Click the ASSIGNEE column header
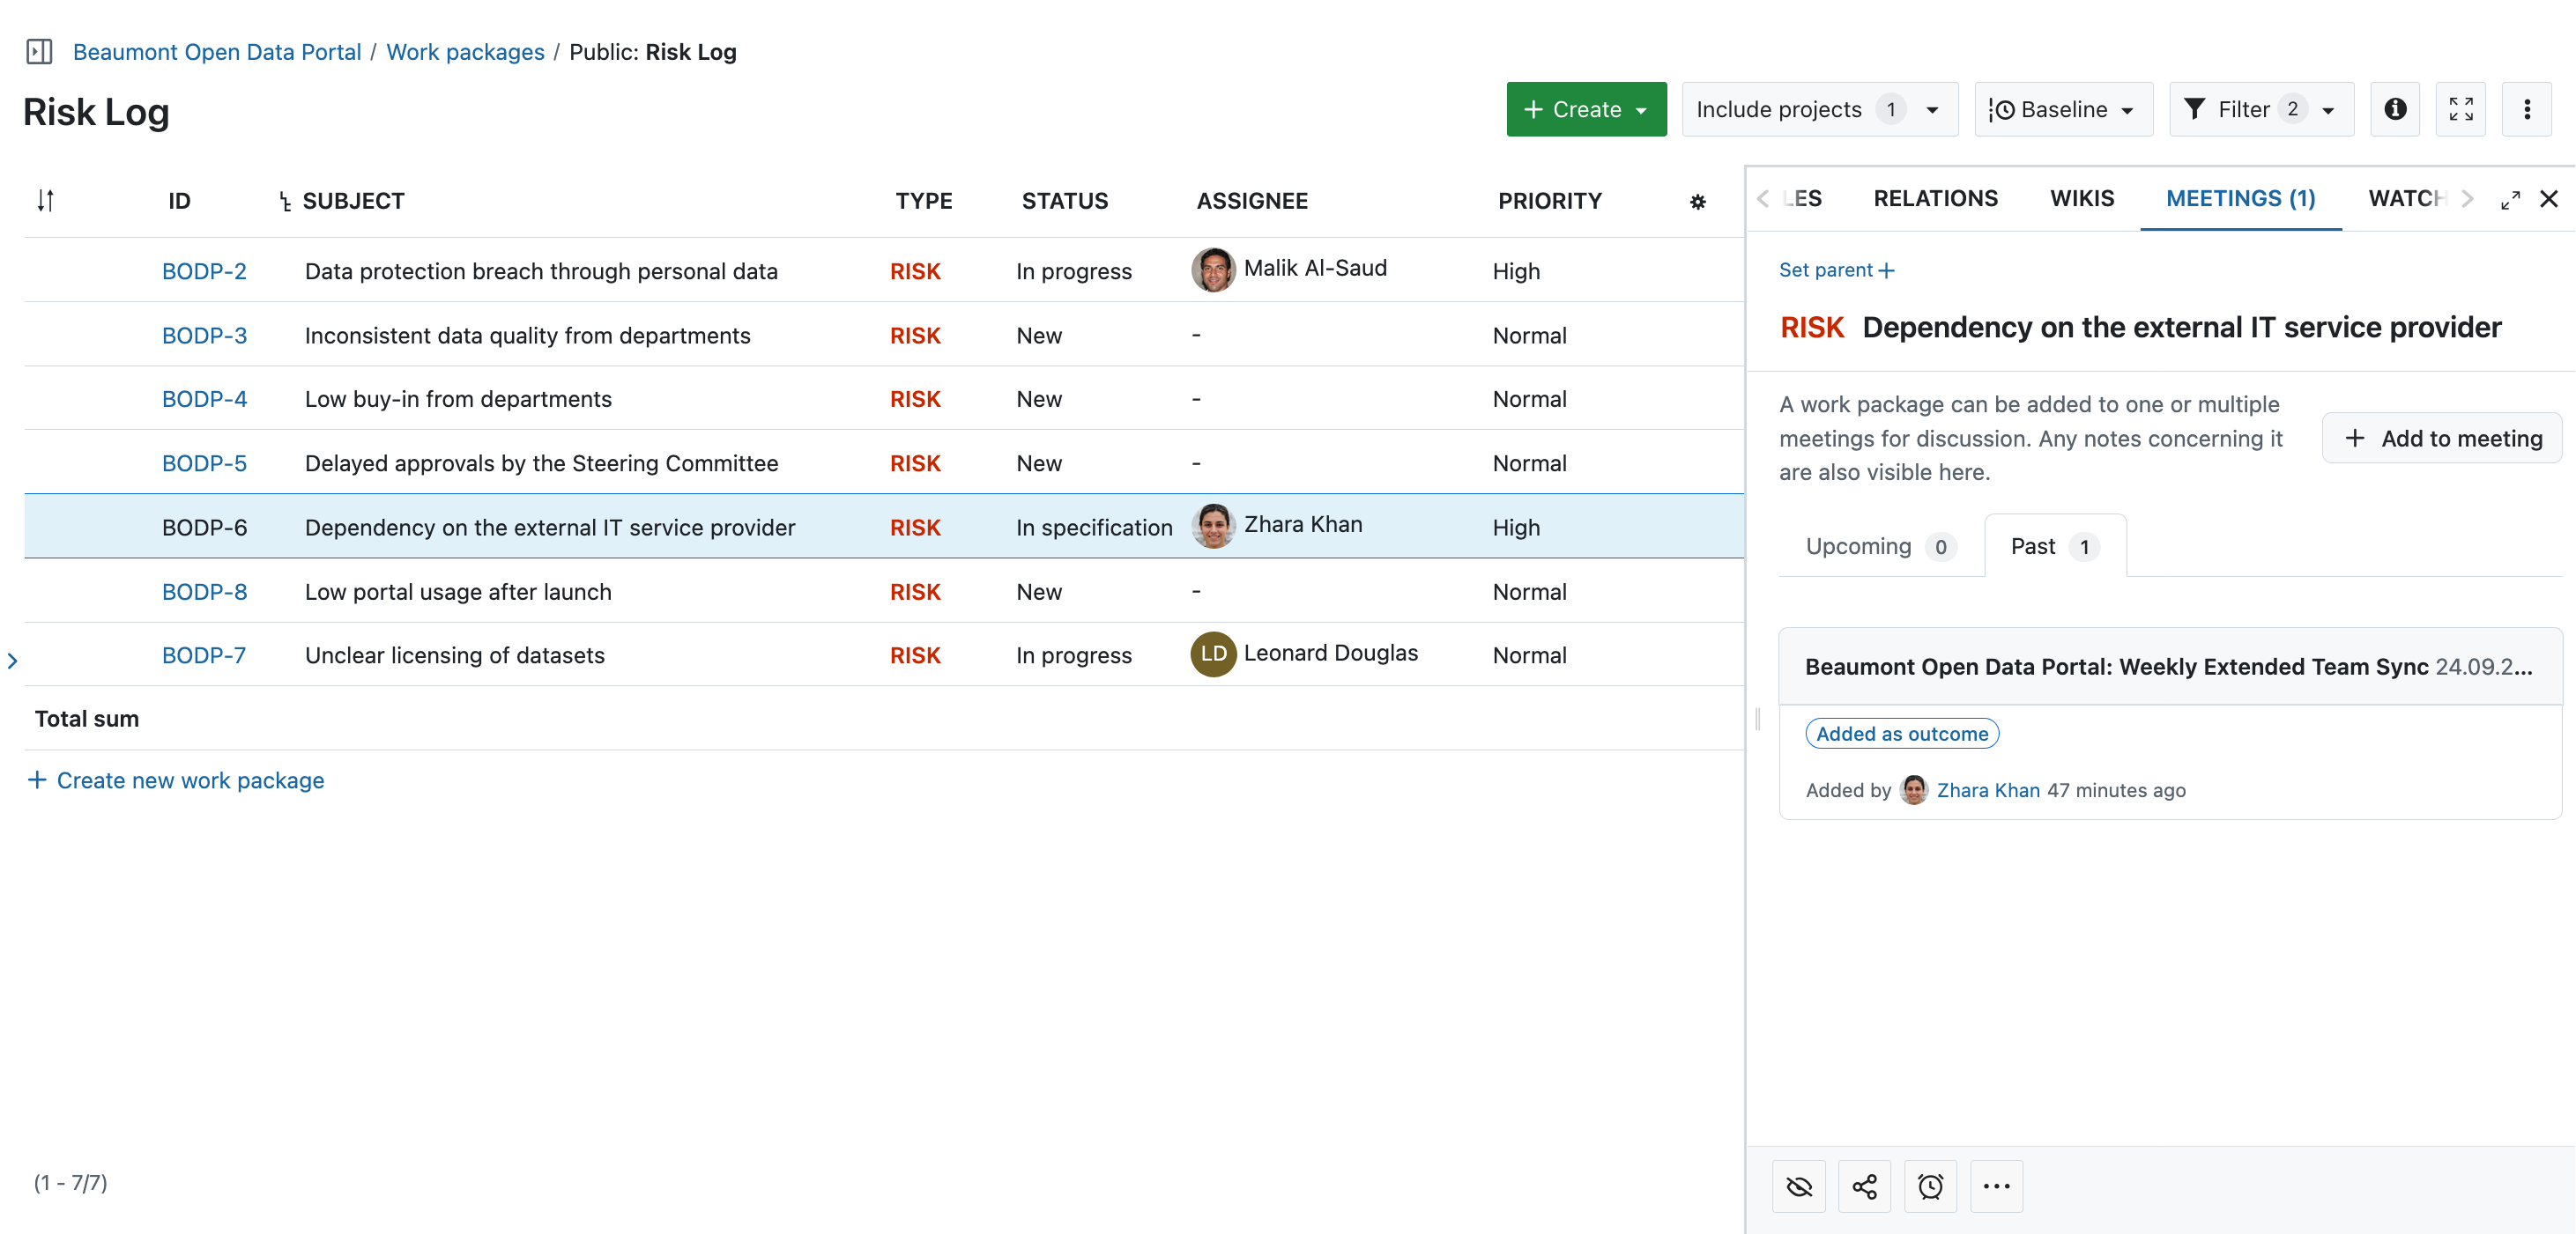2576x1234 pixels. (1251, 201)
